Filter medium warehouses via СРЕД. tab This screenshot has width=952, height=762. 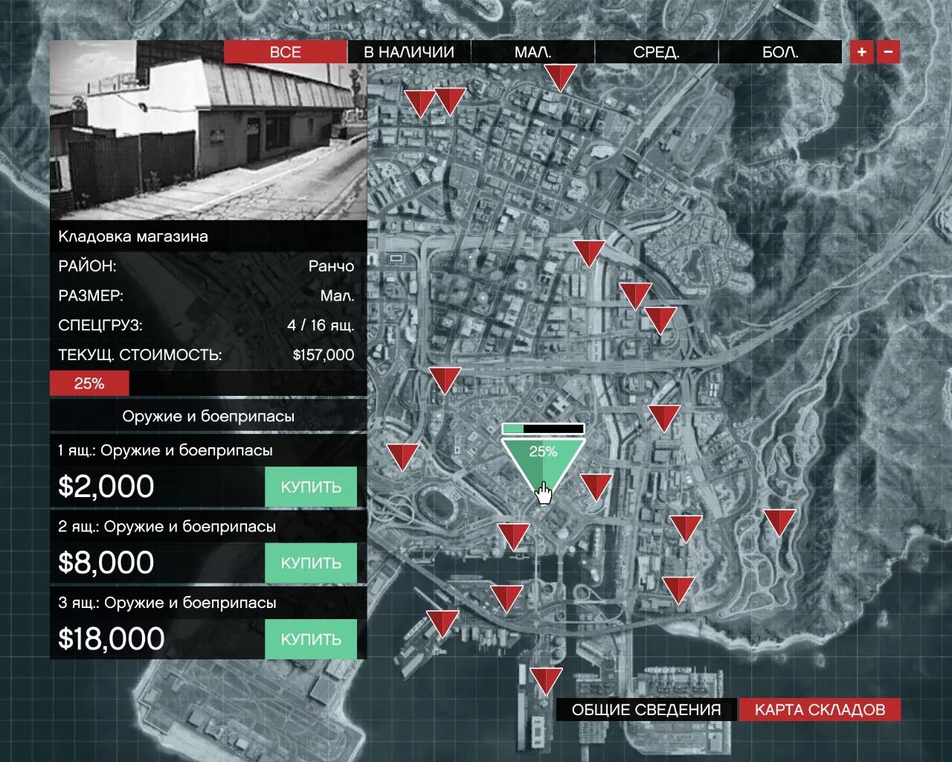(x=656, y=52)
